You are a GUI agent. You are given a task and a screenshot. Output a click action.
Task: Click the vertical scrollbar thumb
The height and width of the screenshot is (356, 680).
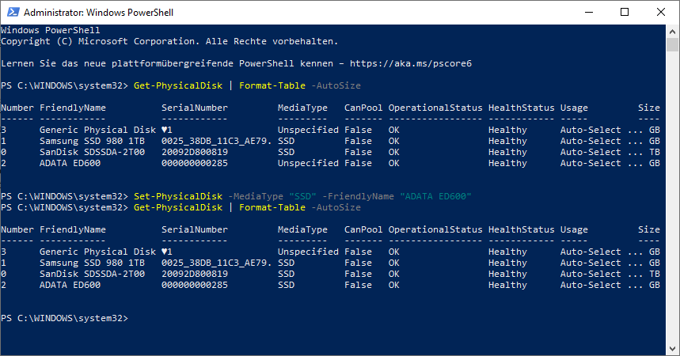coord(672,45)
